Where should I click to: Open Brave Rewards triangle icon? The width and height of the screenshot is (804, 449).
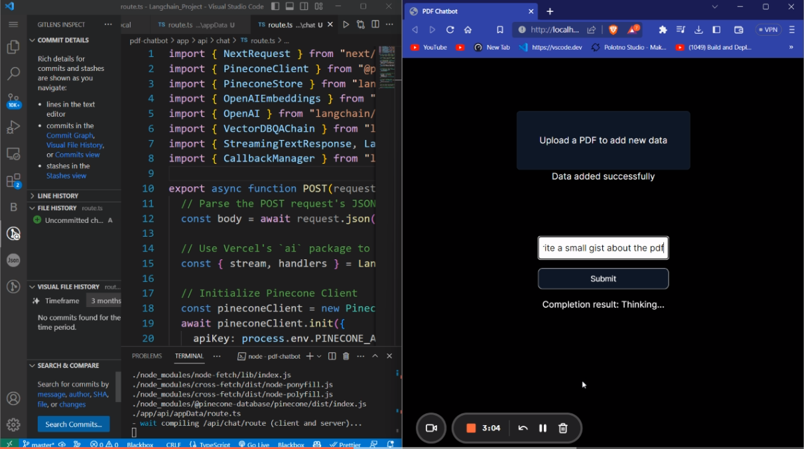tap(633, 30)
